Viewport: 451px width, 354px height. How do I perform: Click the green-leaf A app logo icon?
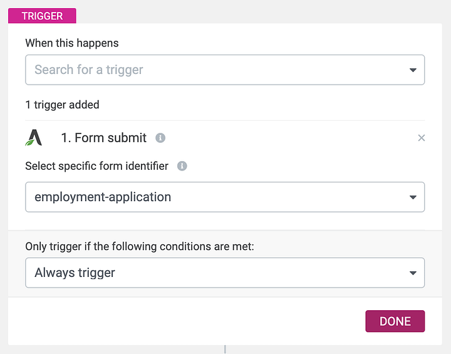34,138
